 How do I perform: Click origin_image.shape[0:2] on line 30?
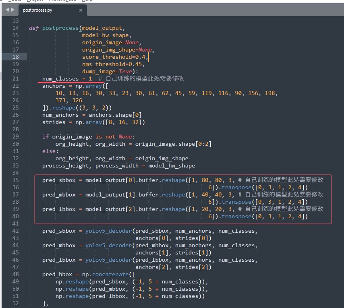(173, 144)
